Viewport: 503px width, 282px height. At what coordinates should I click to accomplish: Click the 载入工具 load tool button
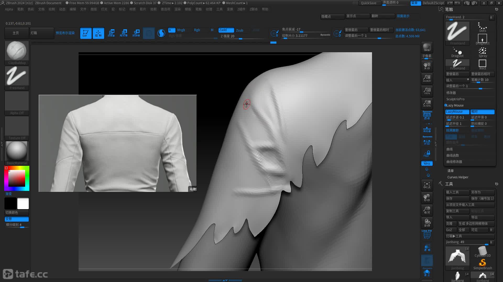457,192
